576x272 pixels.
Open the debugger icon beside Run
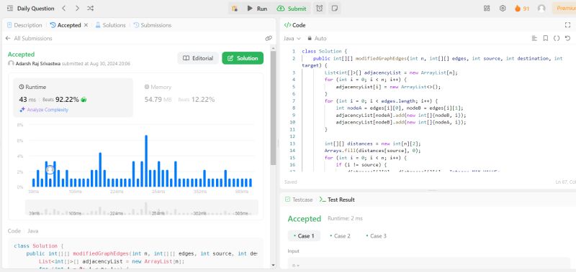coord(235,8)
